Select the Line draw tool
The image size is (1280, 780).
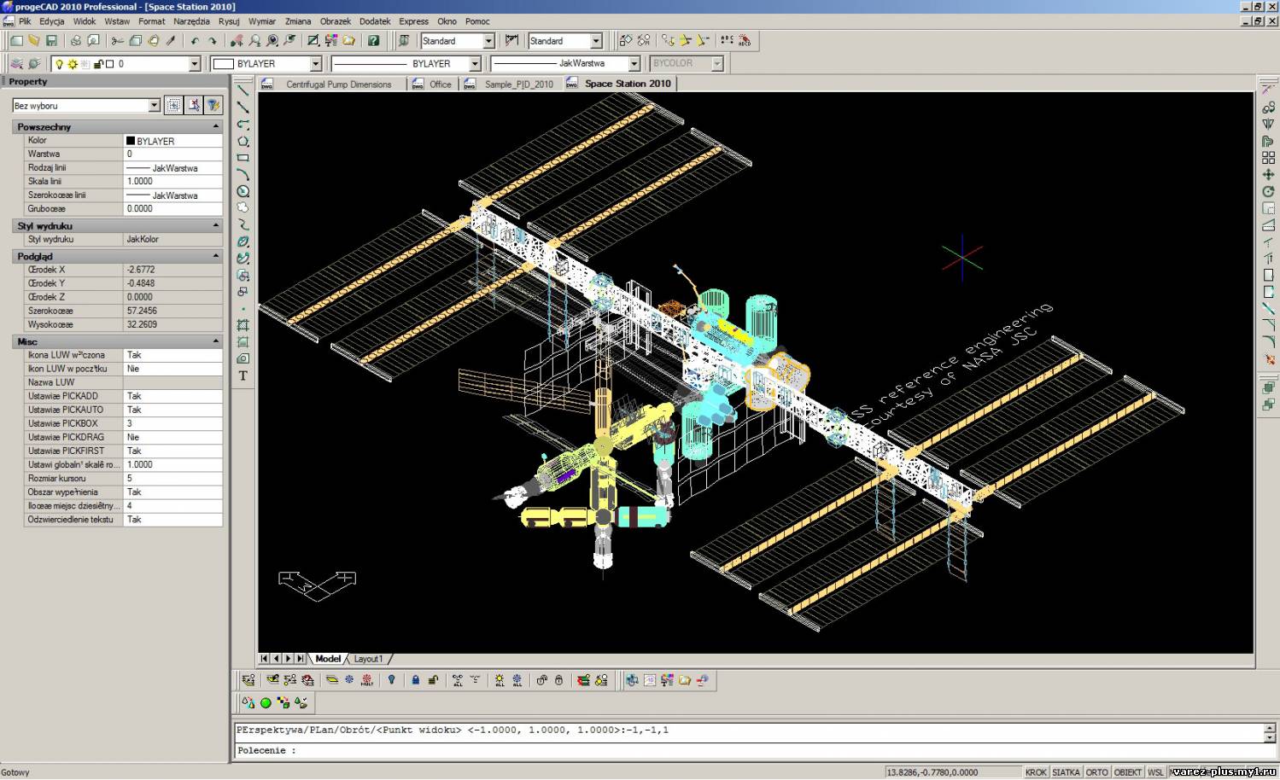click(243, 90)
